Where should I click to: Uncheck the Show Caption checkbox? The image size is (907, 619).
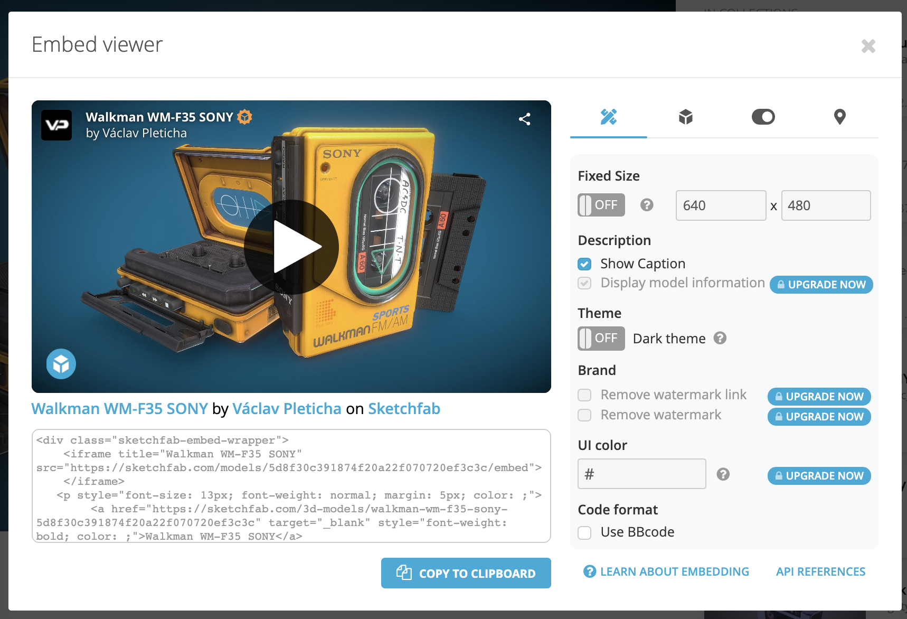click(584, 264)
